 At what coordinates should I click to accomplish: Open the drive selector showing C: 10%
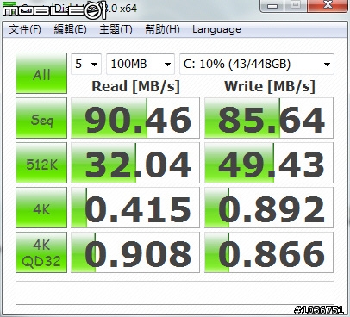257,64
